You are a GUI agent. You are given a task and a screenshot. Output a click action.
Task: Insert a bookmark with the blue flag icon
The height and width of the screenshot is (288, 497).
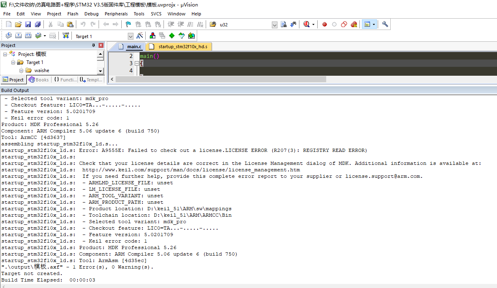click(x=129, y=25)
